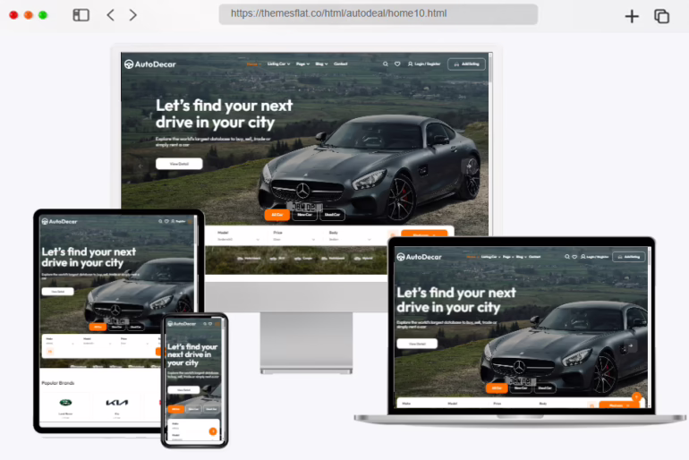This screenshot has width=689, height=460.
Task: Click orange round button on phone search form
Action: pos(213,431)
